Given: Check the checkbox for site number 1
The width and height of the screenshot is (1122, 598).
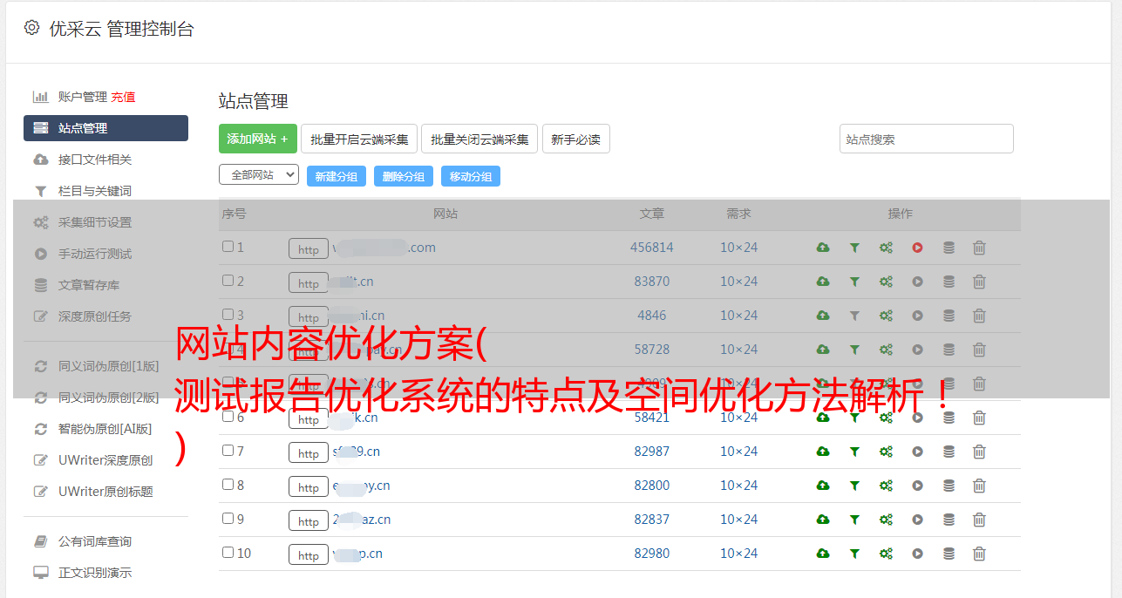Looking at the screenshot, I should [228, 247].
